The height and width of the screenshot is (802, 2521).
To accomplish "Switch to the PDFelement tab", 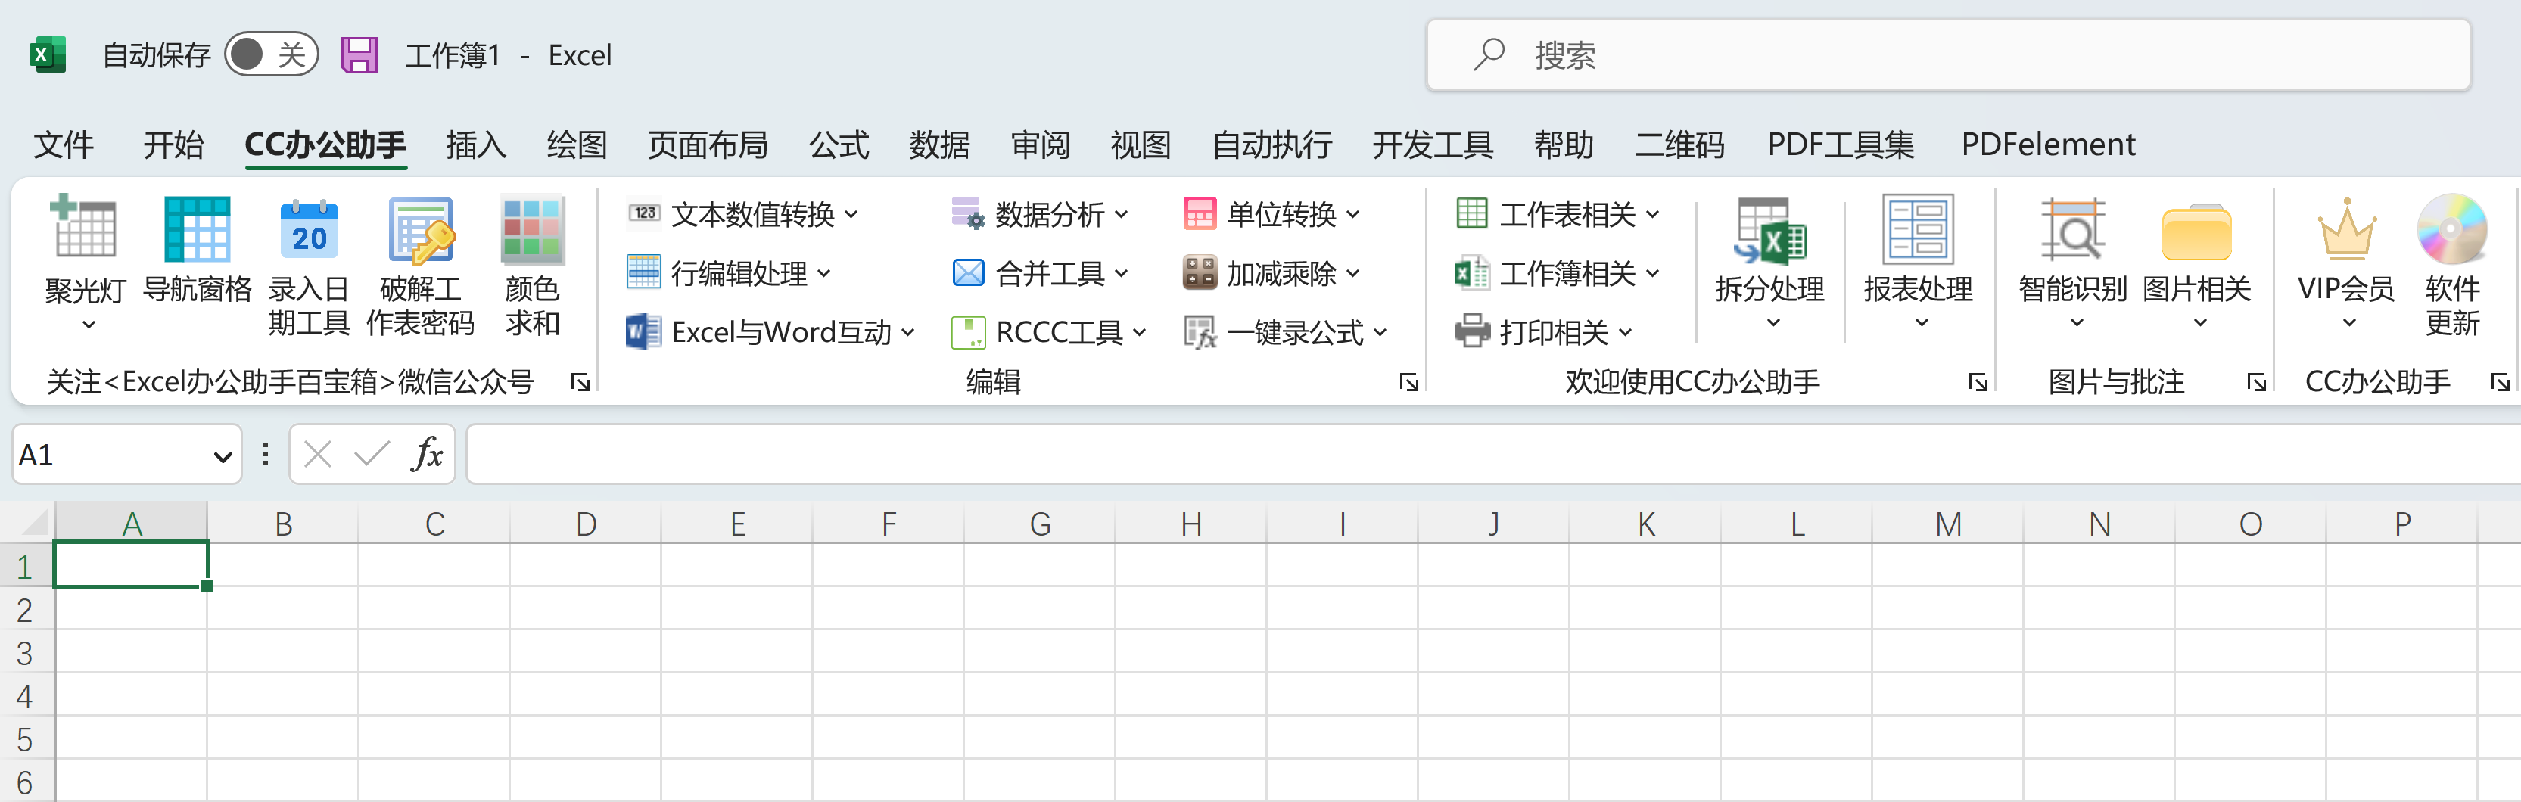I will click(x=2047, y=145).
